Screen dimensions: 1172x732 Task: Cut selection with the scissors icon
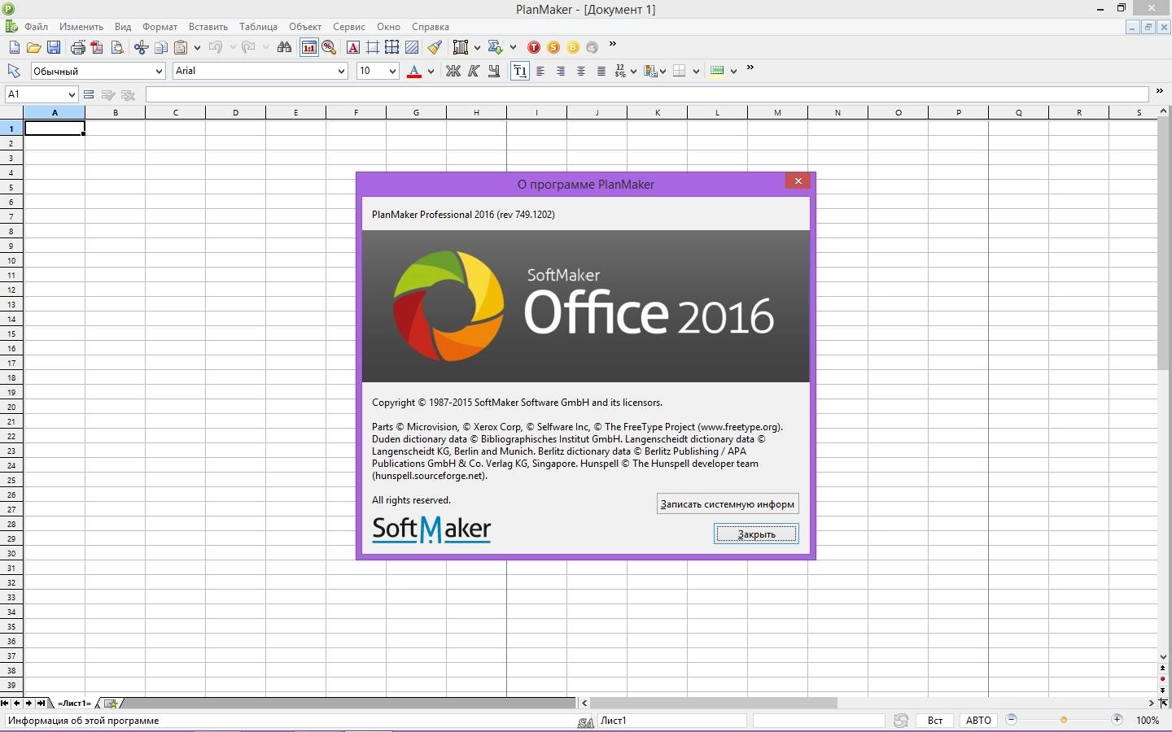tap(141, 47)
